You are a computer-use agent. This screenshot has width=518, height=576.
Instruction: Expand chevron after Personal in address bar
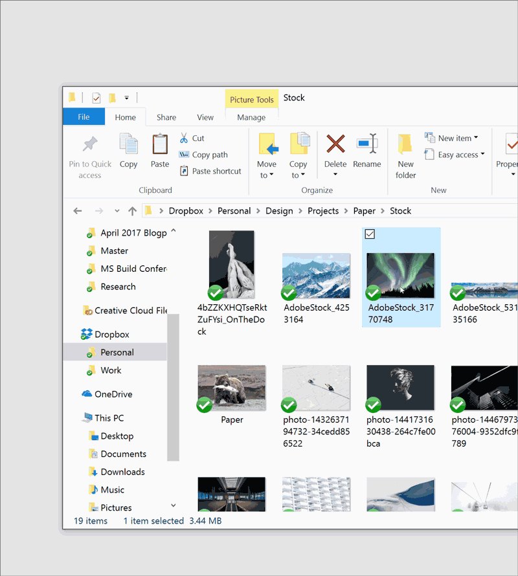[258, 211]
